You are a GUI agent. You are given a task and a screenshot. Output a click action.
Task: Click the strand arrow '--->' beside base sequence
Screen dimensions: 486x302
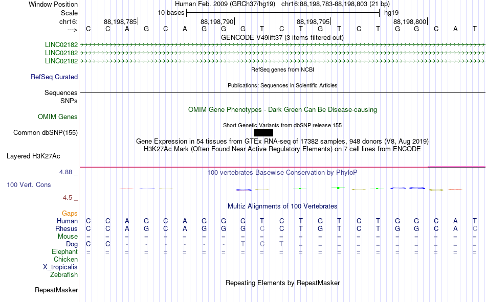73,30
